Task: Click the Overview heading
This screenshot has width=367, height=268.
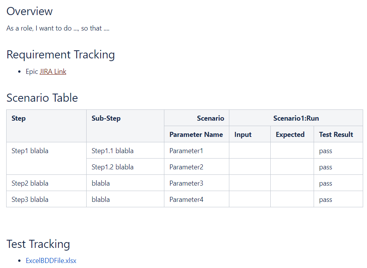Action: (x=29, y=11)
